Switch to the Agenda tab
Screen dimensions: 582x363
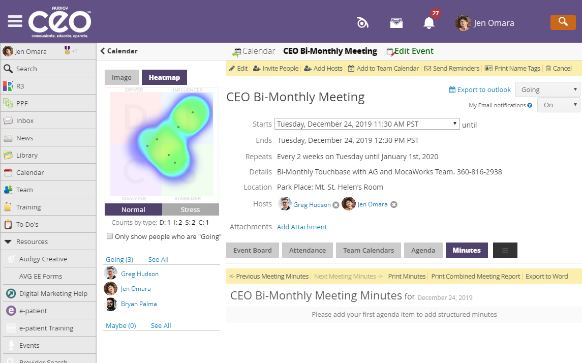pyautogui.click(x=423, y=250)
